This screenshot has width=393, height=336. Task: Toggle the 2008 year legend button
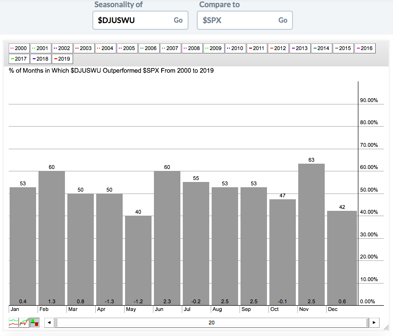coord(192,48)
